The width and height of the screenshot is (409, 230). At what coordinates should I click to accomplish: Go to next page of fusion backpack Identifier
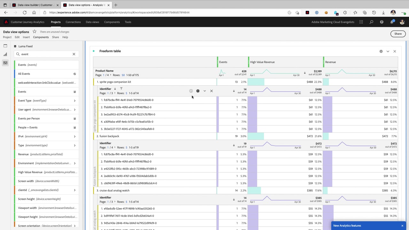[115, 148]
